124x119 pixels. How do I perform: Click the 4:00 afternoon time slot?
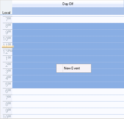68,78
